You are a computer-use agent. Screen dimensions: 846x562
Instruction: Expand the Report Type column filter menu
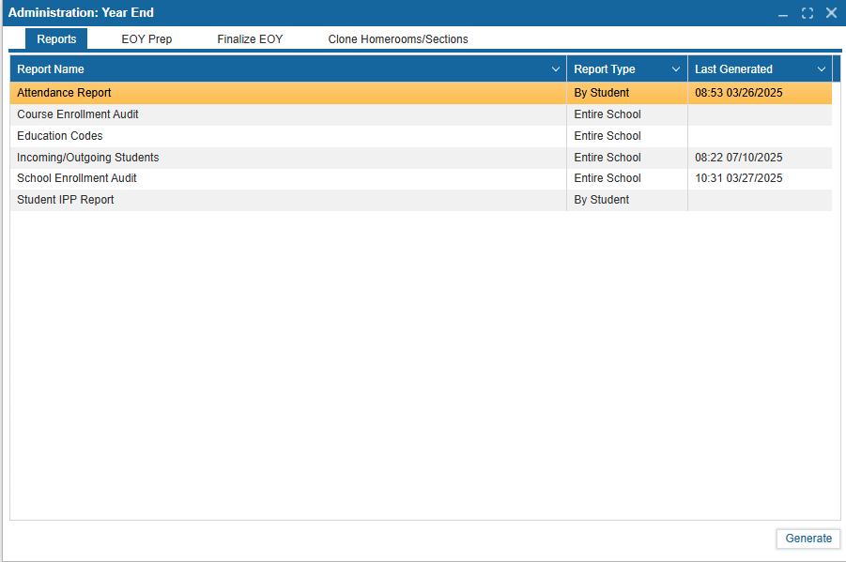[676, 69]
